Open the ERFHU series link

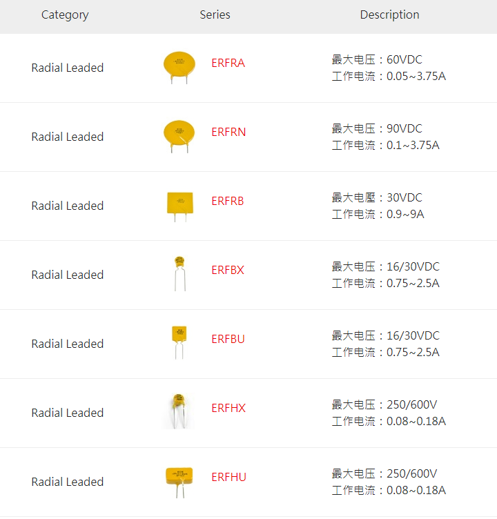click(228, 477)
